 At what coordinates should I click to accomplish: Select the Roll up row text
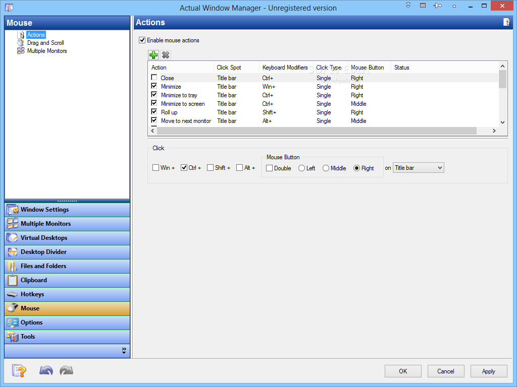point(169,112)
